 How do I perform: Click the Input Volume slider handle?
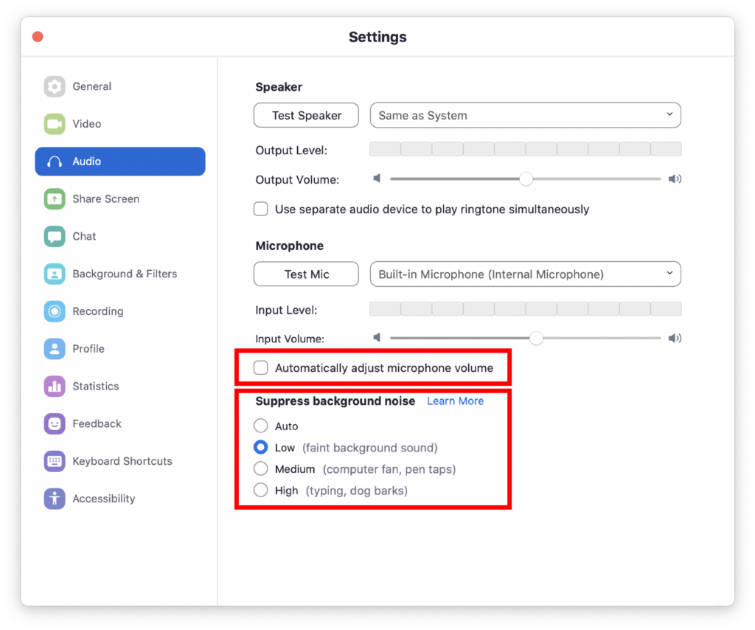pos(536,338)
